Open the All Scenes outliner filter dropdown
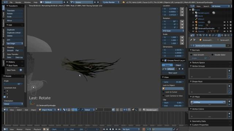This screenshot has width=234, height=131. (x=220, y=6)
